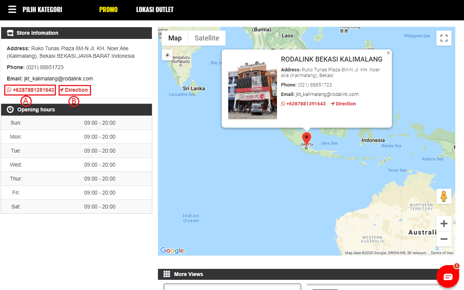Go to Lokasi Outlet page
The width and height of the screenshot is (464, 290).
(x=155, y=9)
